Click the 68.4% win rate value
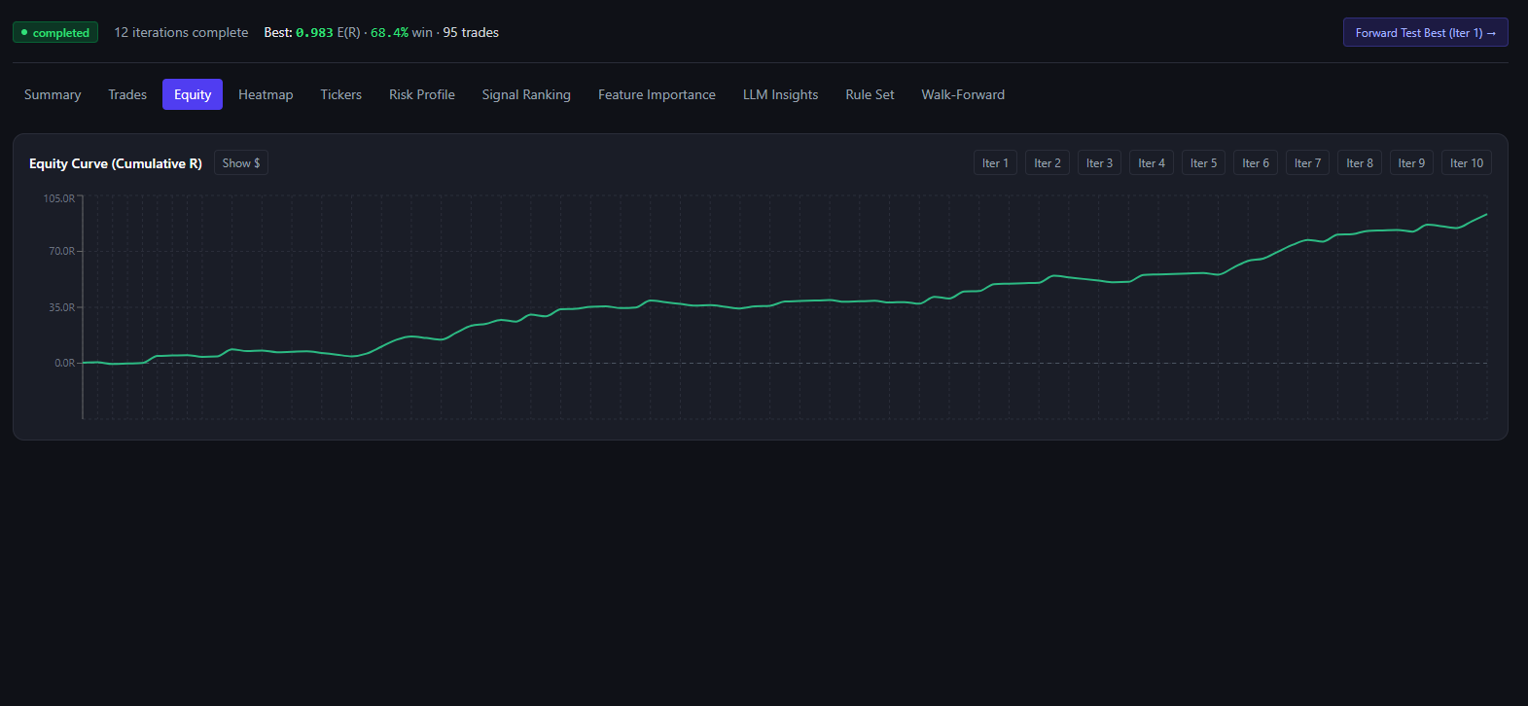This screenshot has width=1528, height=706. (x=389, y=32)
